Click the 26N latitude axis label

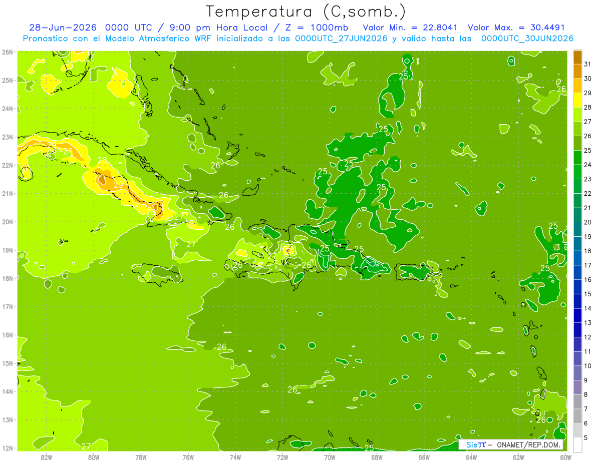click(x=7, y=52)
